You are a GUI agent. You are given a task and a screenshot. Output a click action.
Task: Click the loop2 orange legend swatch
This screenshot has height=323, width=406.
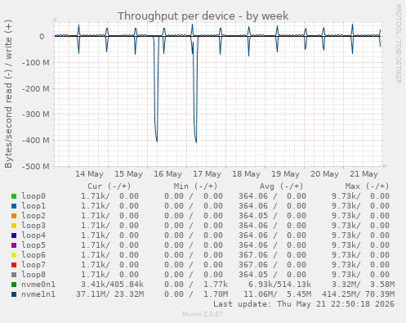tap(14, 216)
